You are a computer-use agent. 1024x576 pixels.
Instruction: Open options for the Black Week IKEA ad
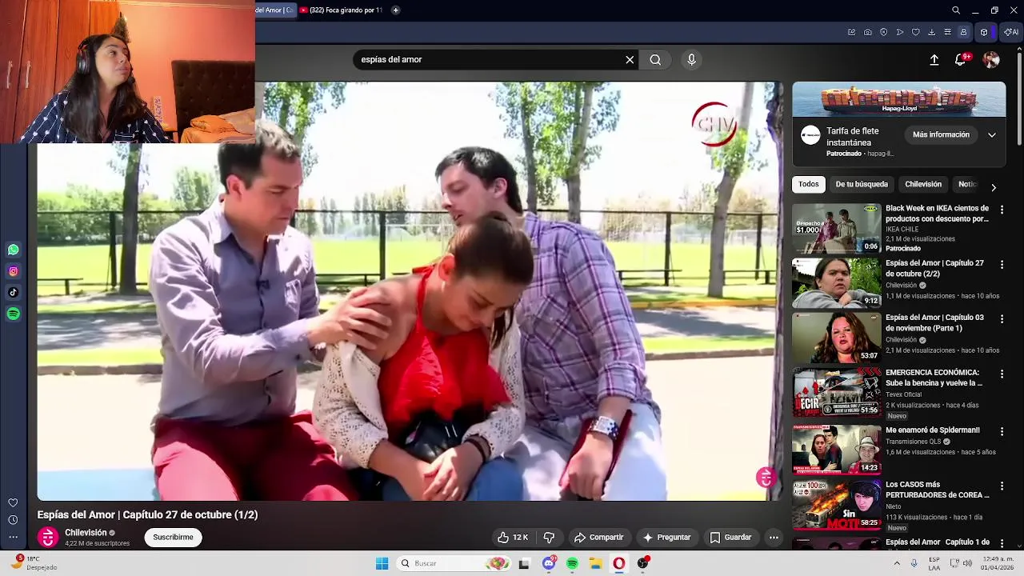(1002, 210)
